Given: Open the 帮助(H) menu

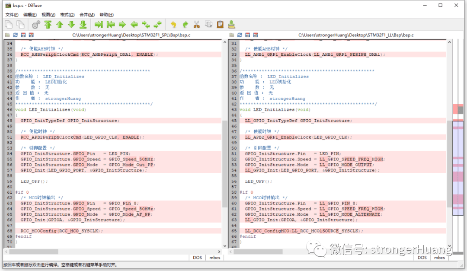Looking at the screenshot, I should pos(106,15).
